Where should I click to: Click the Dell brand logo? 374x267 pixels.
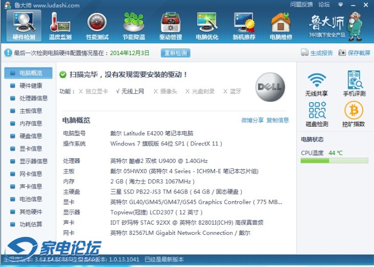click(x=270, y=87)
